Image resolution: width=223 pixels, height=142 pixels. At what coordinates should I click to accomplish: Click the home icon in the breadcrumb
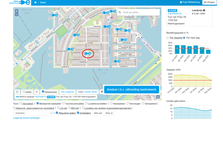point(35,2)
